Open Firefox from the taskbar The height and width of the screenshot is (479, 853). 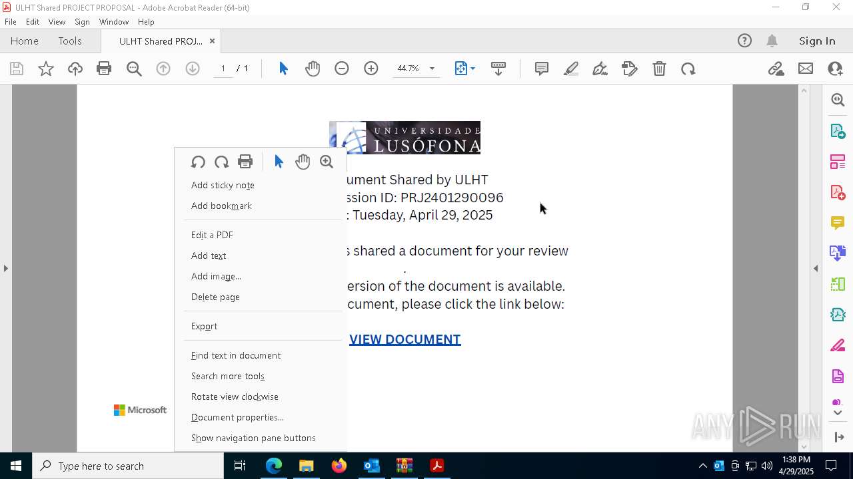click(339, 466)
